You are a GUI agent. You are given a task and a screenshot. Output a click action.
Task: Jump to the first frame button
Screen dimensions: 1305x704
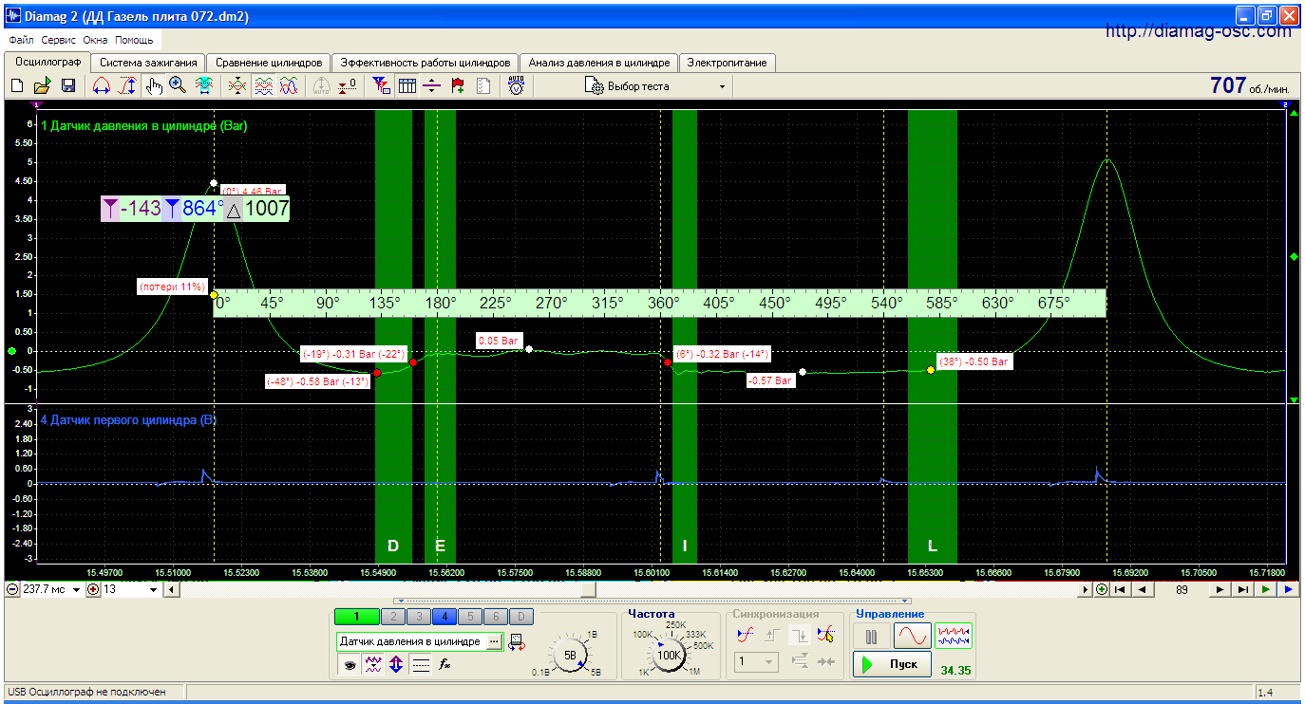pos(1122,589)
